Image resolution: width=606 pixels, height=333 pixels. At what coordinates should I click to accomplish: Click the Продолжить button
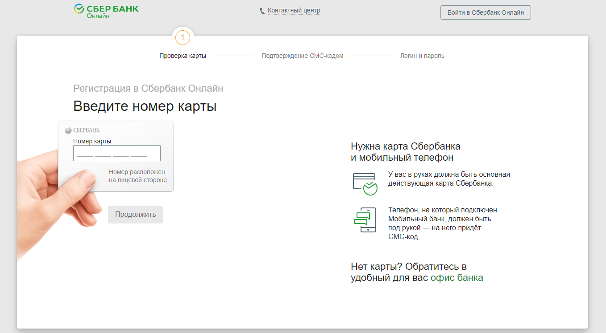tap(135, 215)
